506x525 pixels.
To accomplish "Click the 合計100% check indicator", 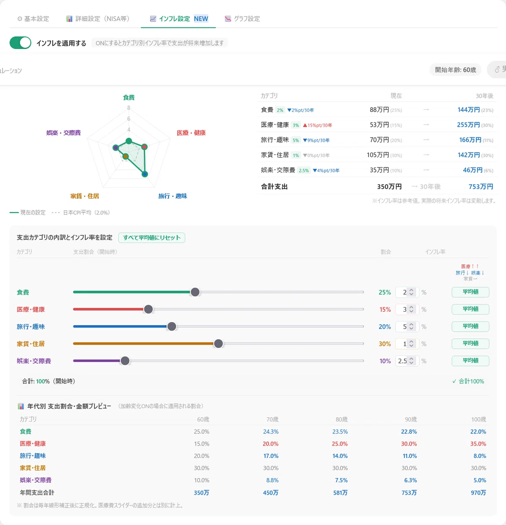I will [468, 381].
